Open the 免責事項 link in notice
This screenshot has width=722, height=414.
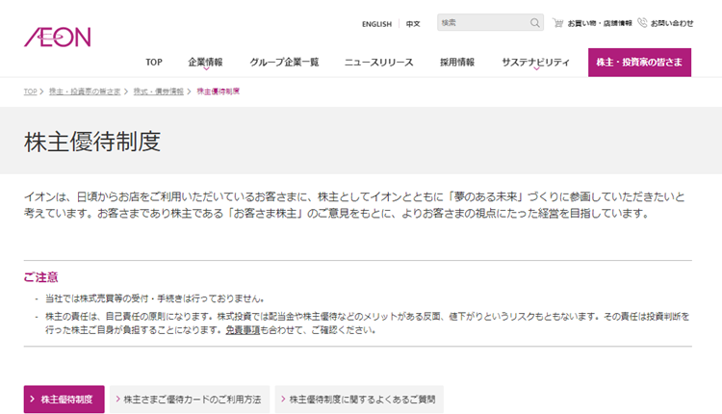point(243,330)
